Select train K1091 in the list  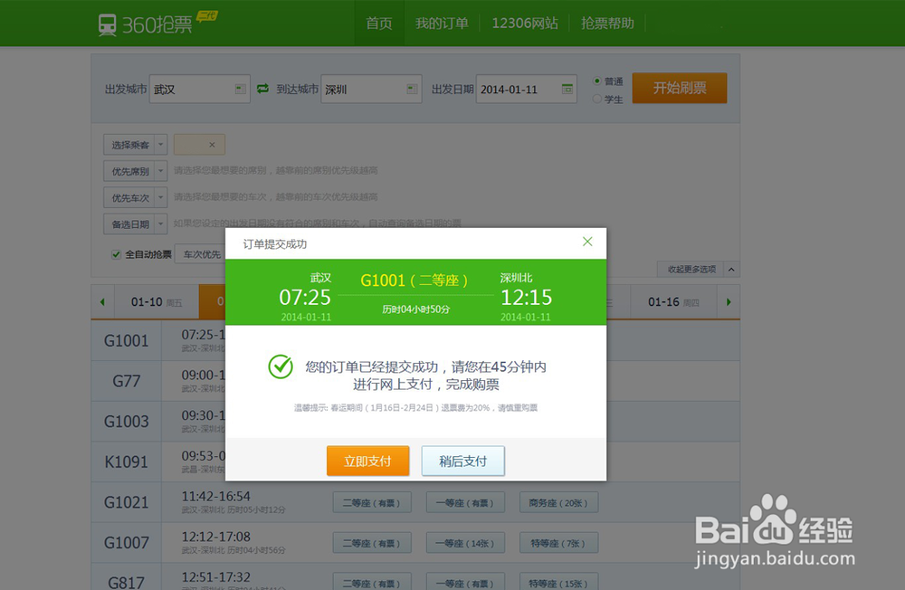point(127,462)
